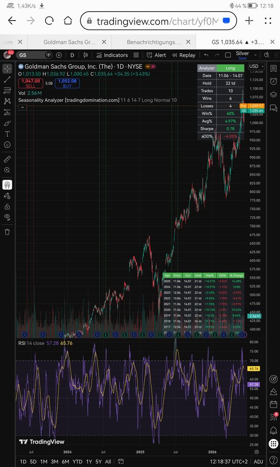Image resolution: width=280 pixels, height=467 pixels.
Task: Click the red 1,047.00 SELL button
Action: pos(30,83)
